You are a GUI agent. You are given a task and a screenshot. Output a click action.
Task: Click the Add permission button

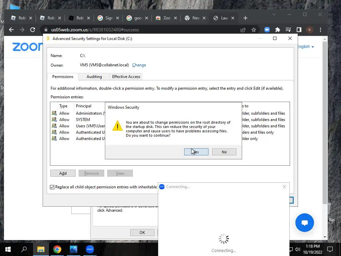click(x=63, y=173)
